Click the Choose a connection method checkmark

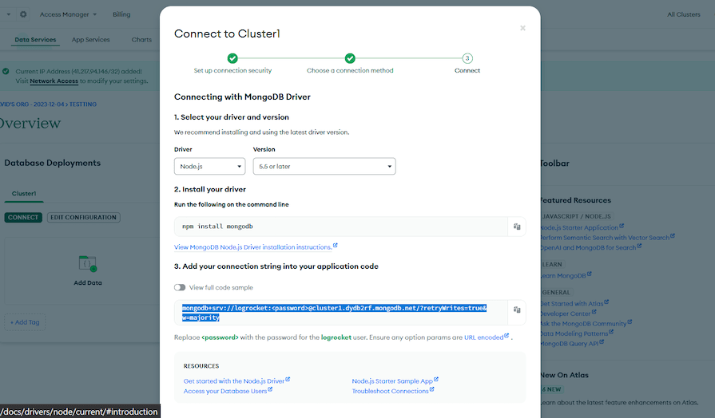pos(350,58)
